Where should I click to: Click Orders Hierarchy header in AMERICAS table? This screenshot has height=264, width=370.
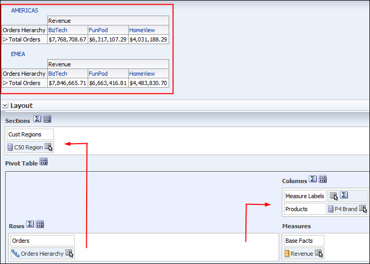pyautogui.click(x=24, y=30)
